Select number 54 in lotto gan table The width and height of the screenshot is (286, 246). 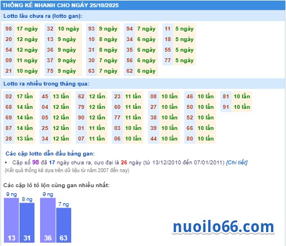[9, 50]
